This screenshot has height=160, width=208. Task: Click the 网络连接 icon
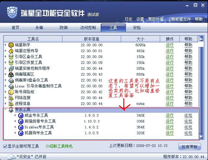pos(11,98)
